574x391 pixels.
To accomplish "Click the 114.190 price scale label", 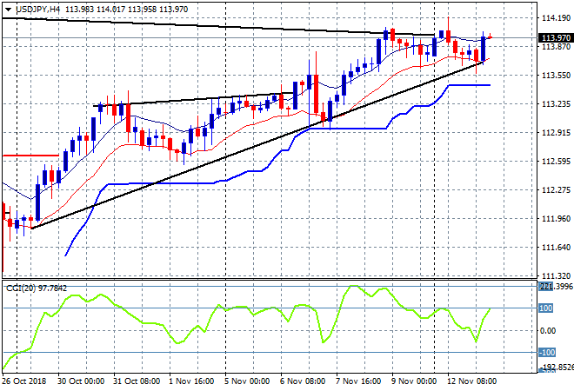I will [556, 17].
